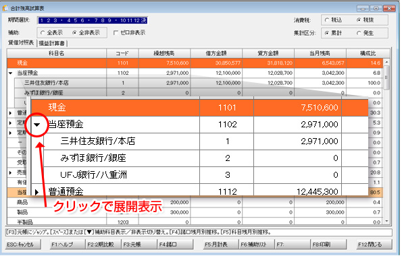The width and height of the screenshot is (402, 256).
Task: Select the 三井住友銀行/本店 row in main table
Action: [199, 83]
